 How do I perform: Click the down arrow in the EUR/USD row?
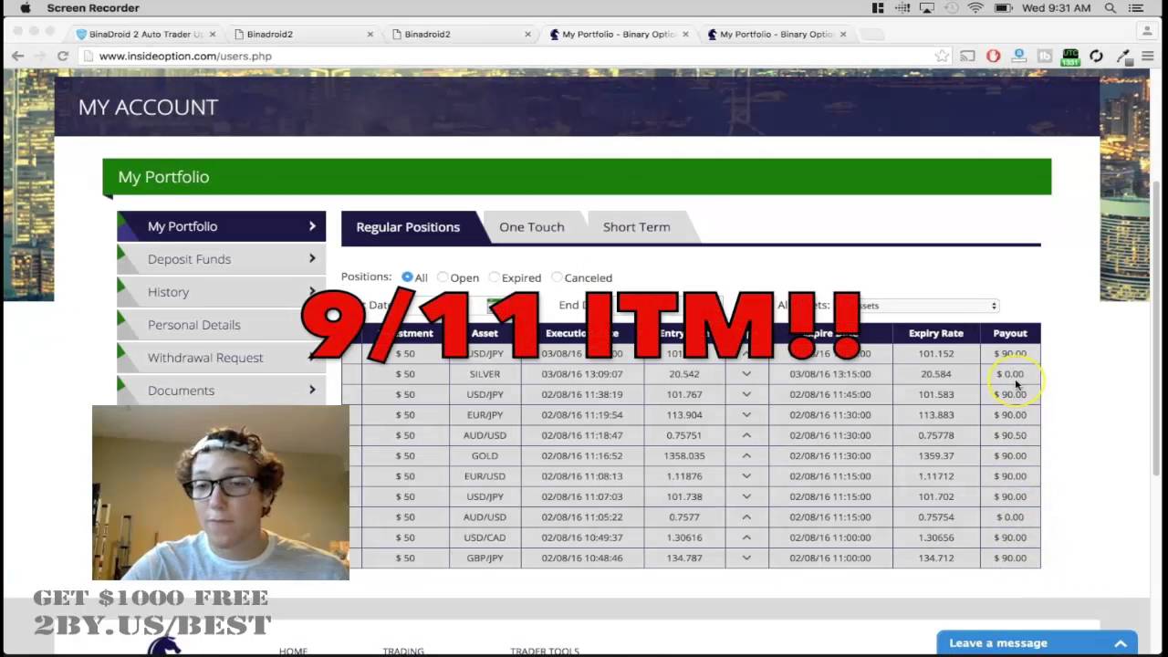point(746,476)
